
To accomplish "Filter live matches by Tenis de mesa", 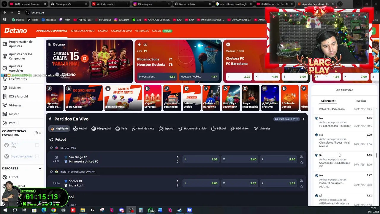I will (143, 128).
